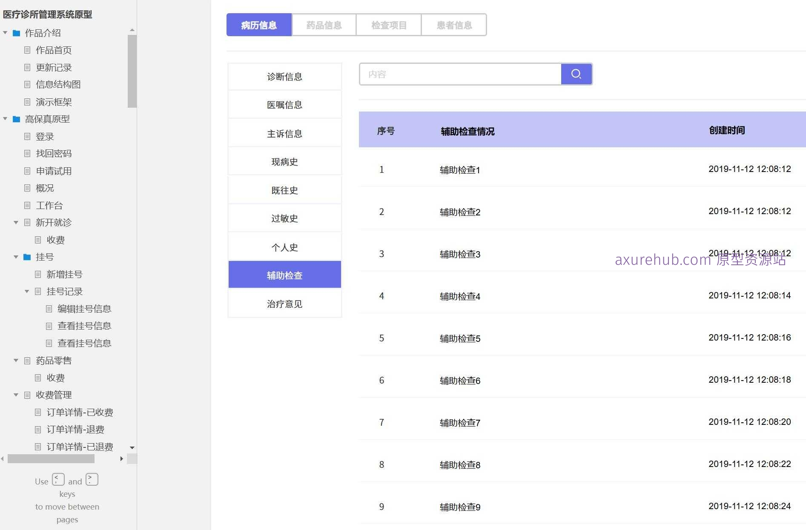
Task: Collapse the 挂号 tree node
Action: tap(16, 257)
